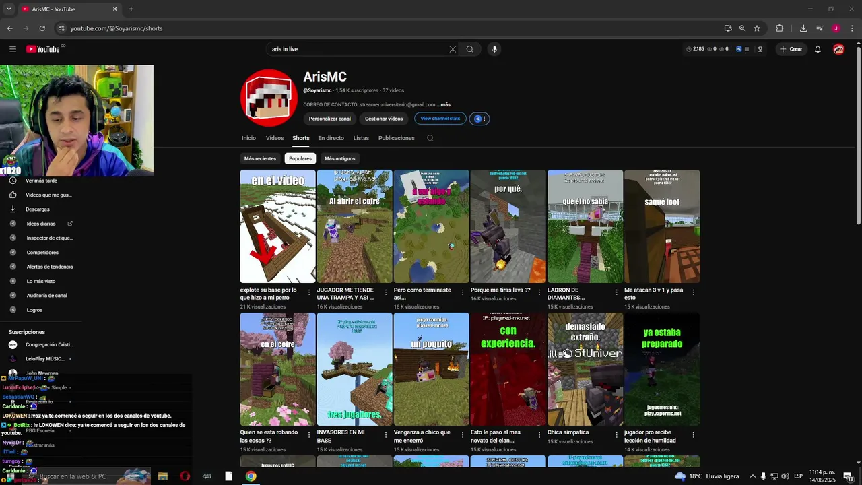The image size is (862, 485).
Task: Open a new Chrome tab
Action: point(131,9)
